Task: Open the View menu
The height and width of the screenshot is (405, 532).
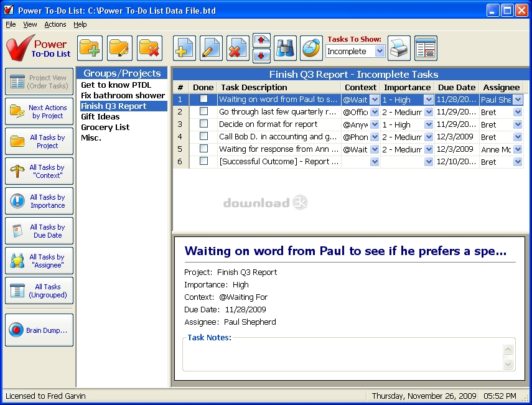Action: (x=30, y=24)
